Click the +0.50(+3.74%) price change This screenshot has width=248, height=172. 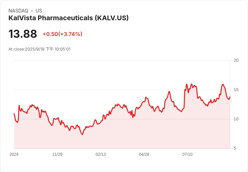coord(62,34)
